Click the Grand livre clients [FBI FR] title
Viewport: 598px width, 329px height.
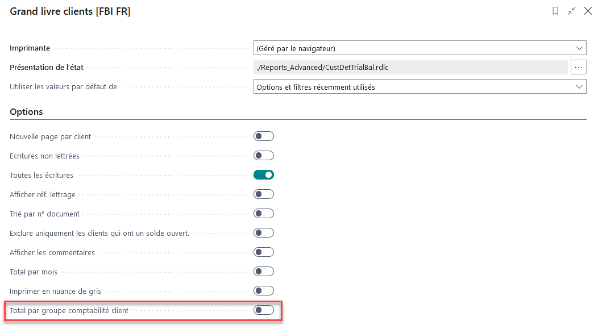point(70,11)
